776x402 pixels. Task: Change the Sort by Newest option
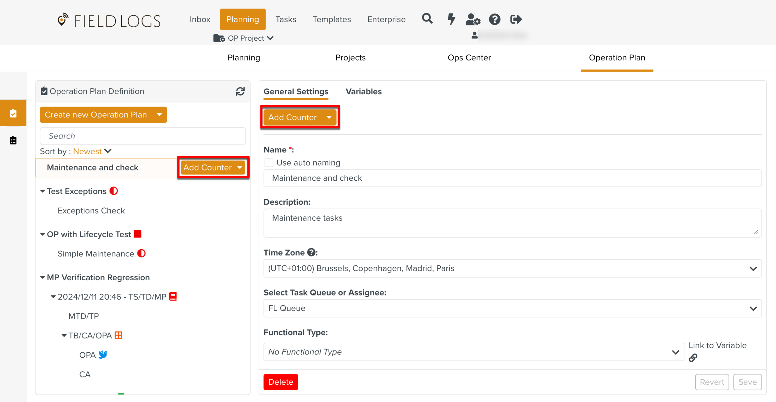92,151
